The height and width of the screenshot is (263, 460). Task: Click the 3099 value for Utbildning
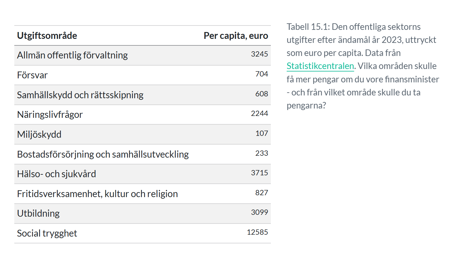[259, 212]
